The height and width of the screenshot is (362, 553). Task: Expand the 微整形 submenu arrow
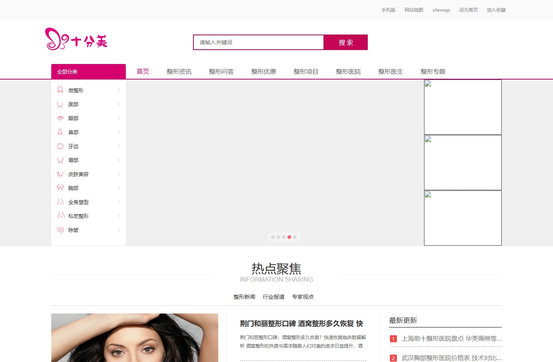tap(119, 90)
